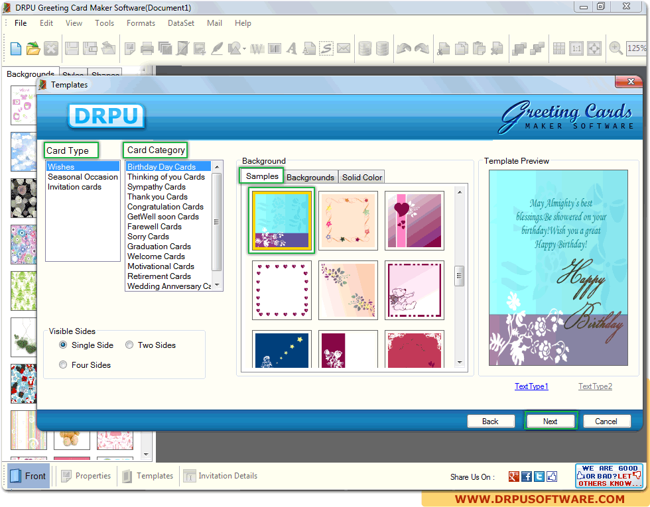Screen dimensions: 650x507
Task: Click the Undo arrow icon
Action: 404,49
